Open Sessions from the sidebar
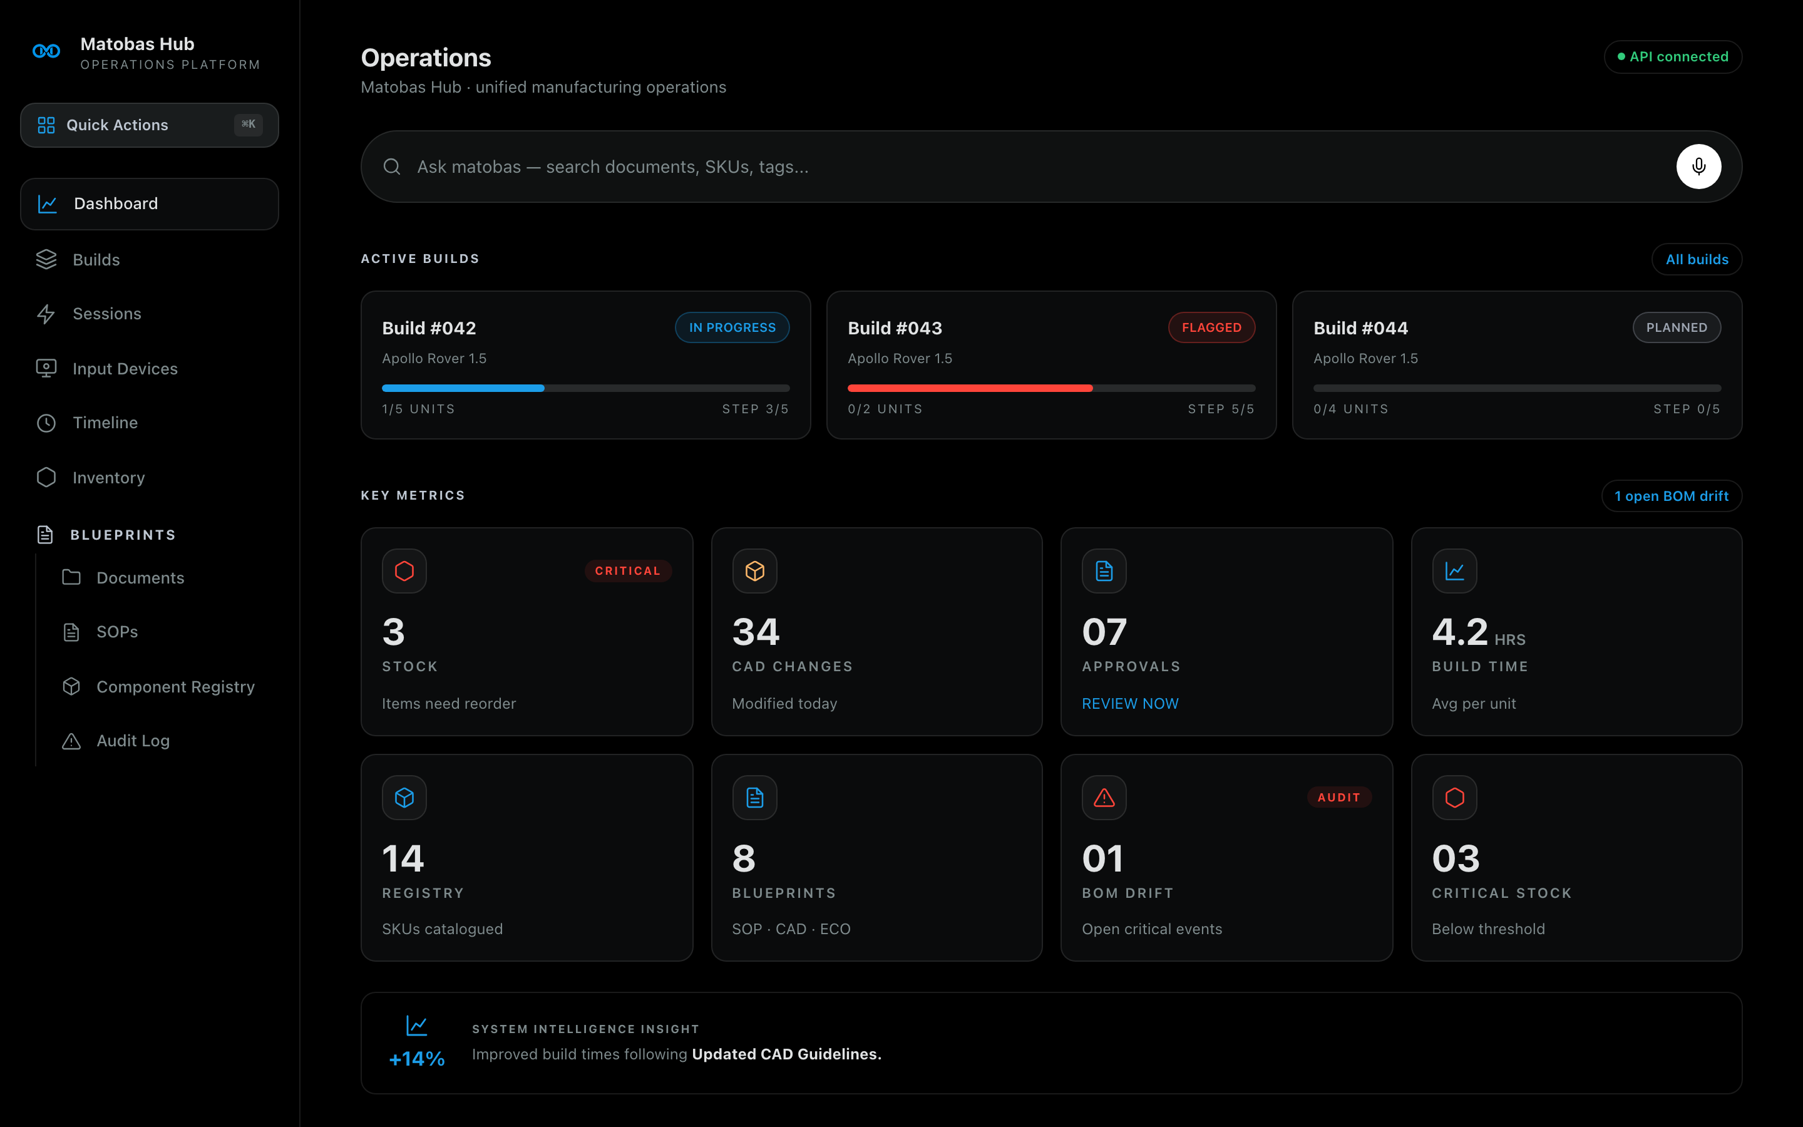This screenshot has height=1127, width=1803. coord(150,314)
